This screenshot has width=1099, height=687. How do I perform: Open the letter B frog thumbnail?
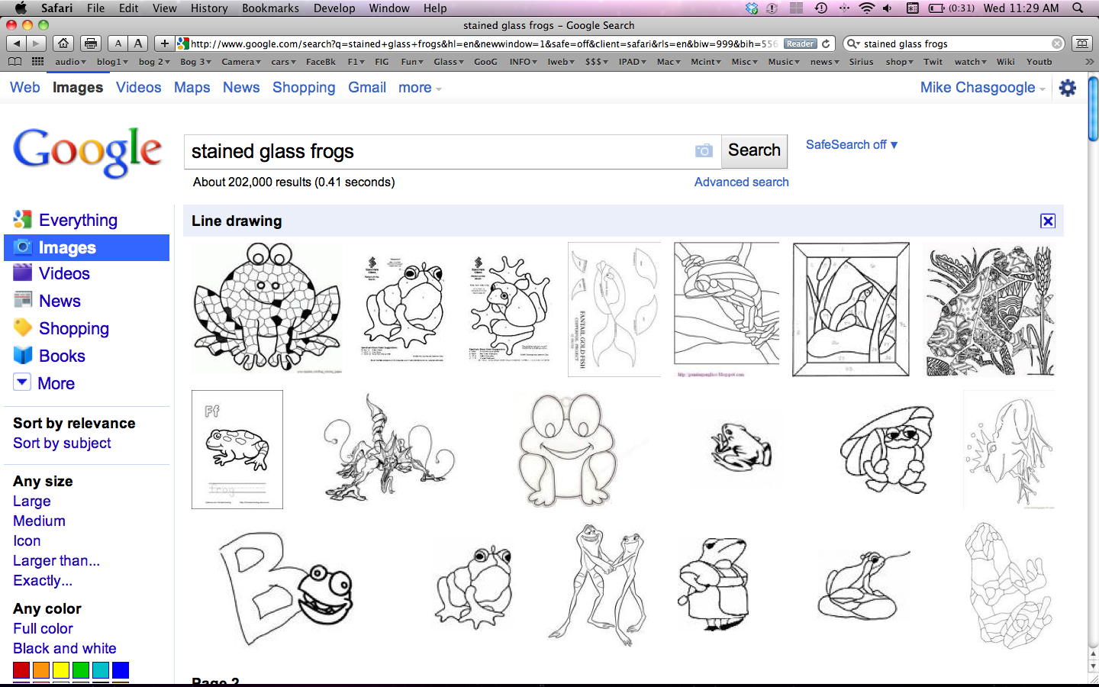(x=286, y=588)
